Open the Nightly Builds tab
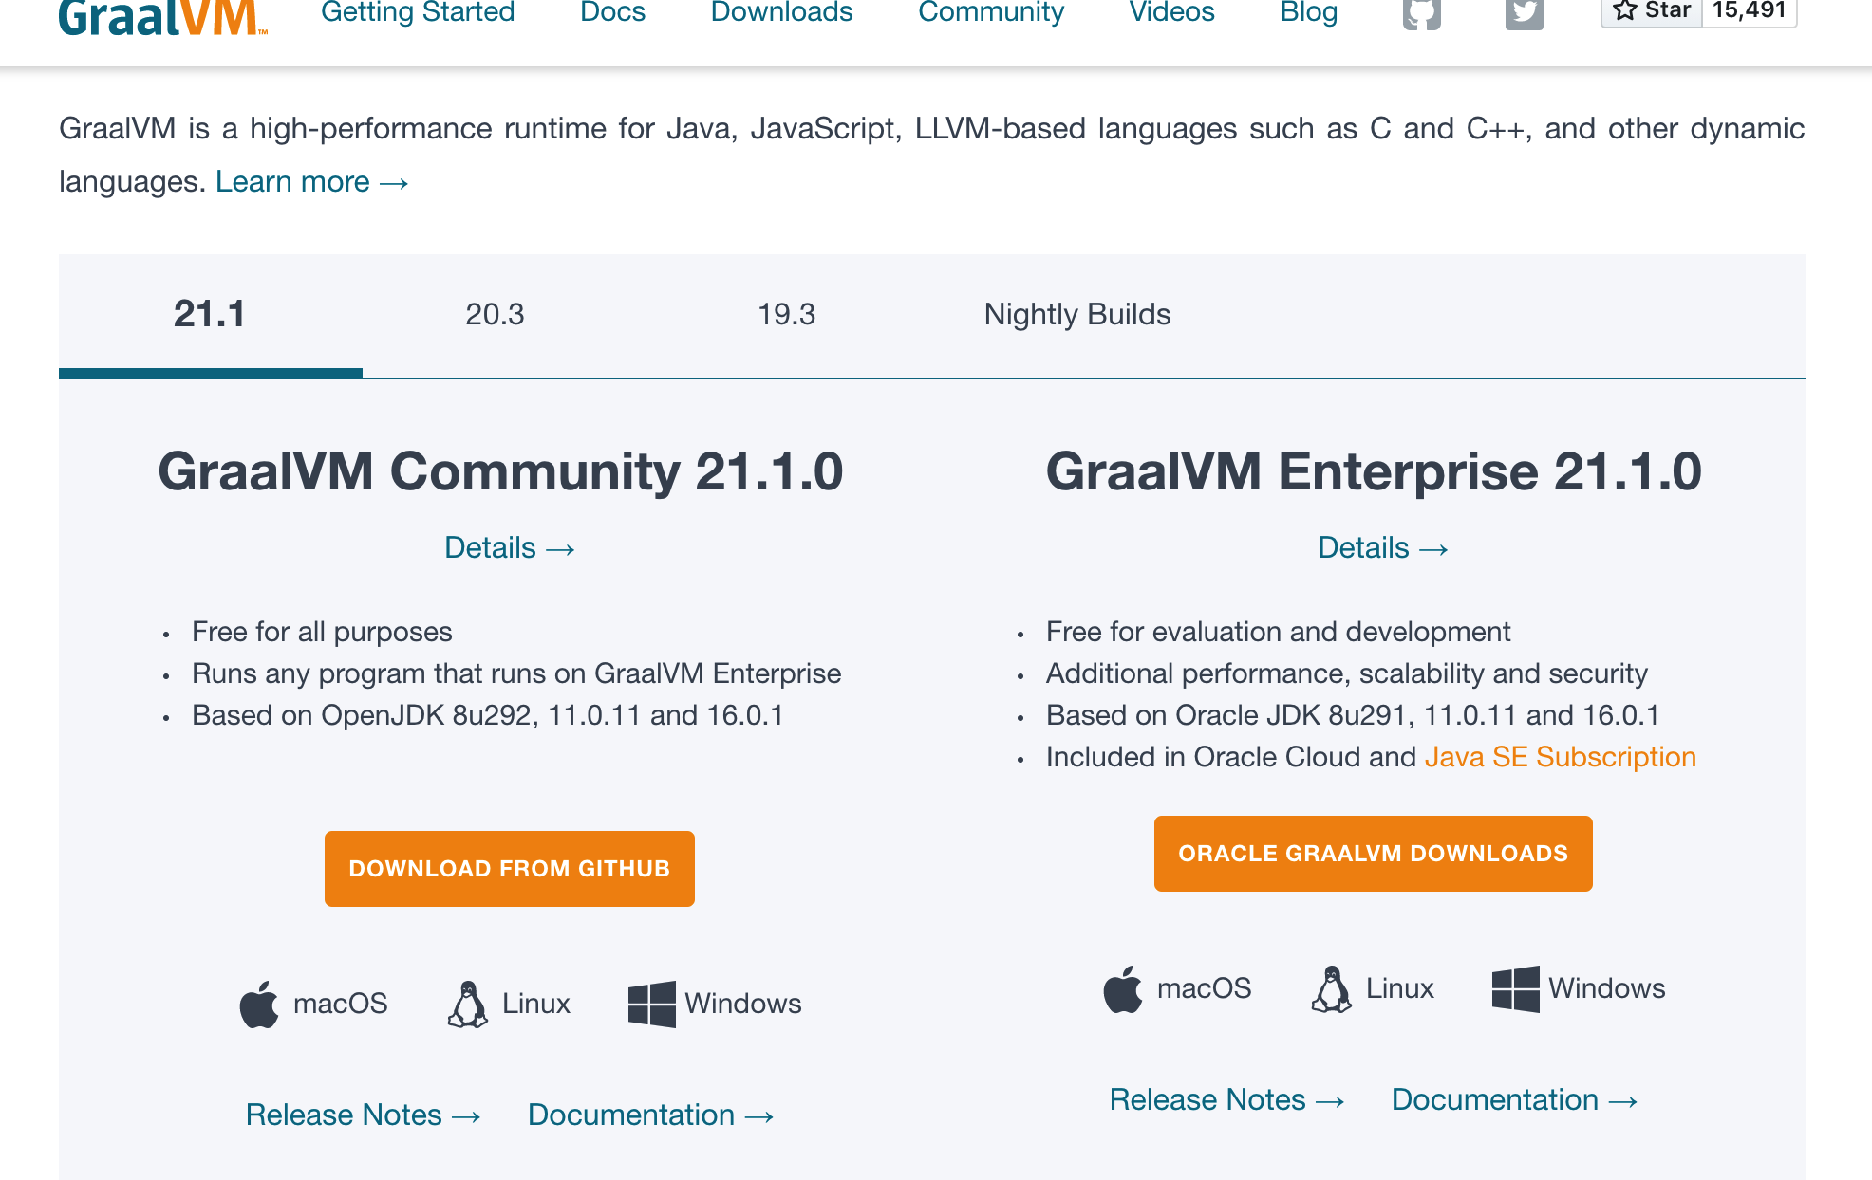1872x1180 pixels. (x=1076, y=314)
